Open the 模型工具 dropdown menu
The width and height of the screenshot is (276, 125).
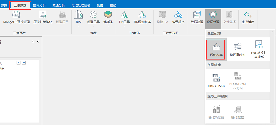93,18
